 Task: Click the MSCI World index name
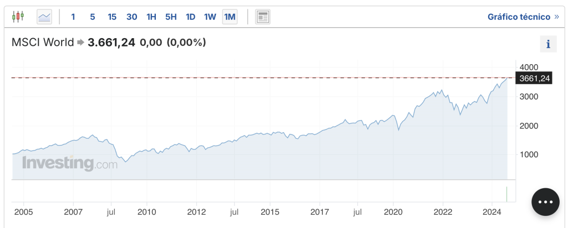point(43,43)
